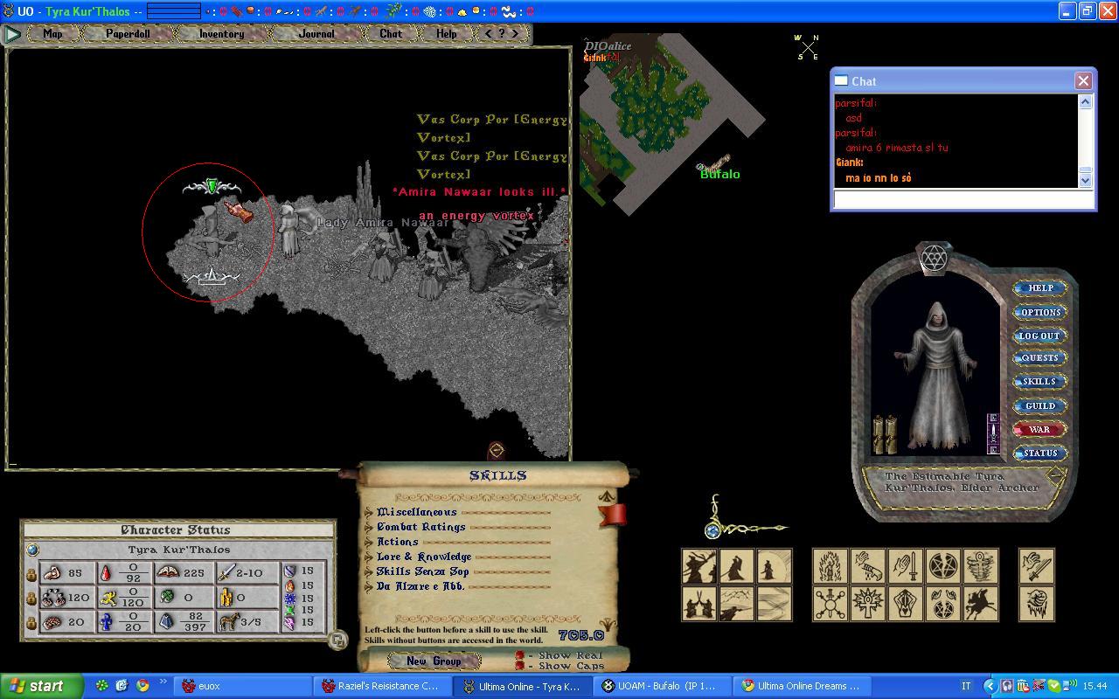Expand the Combat Ratings skill group
1119x699 pixels.
tap(368, 527)
